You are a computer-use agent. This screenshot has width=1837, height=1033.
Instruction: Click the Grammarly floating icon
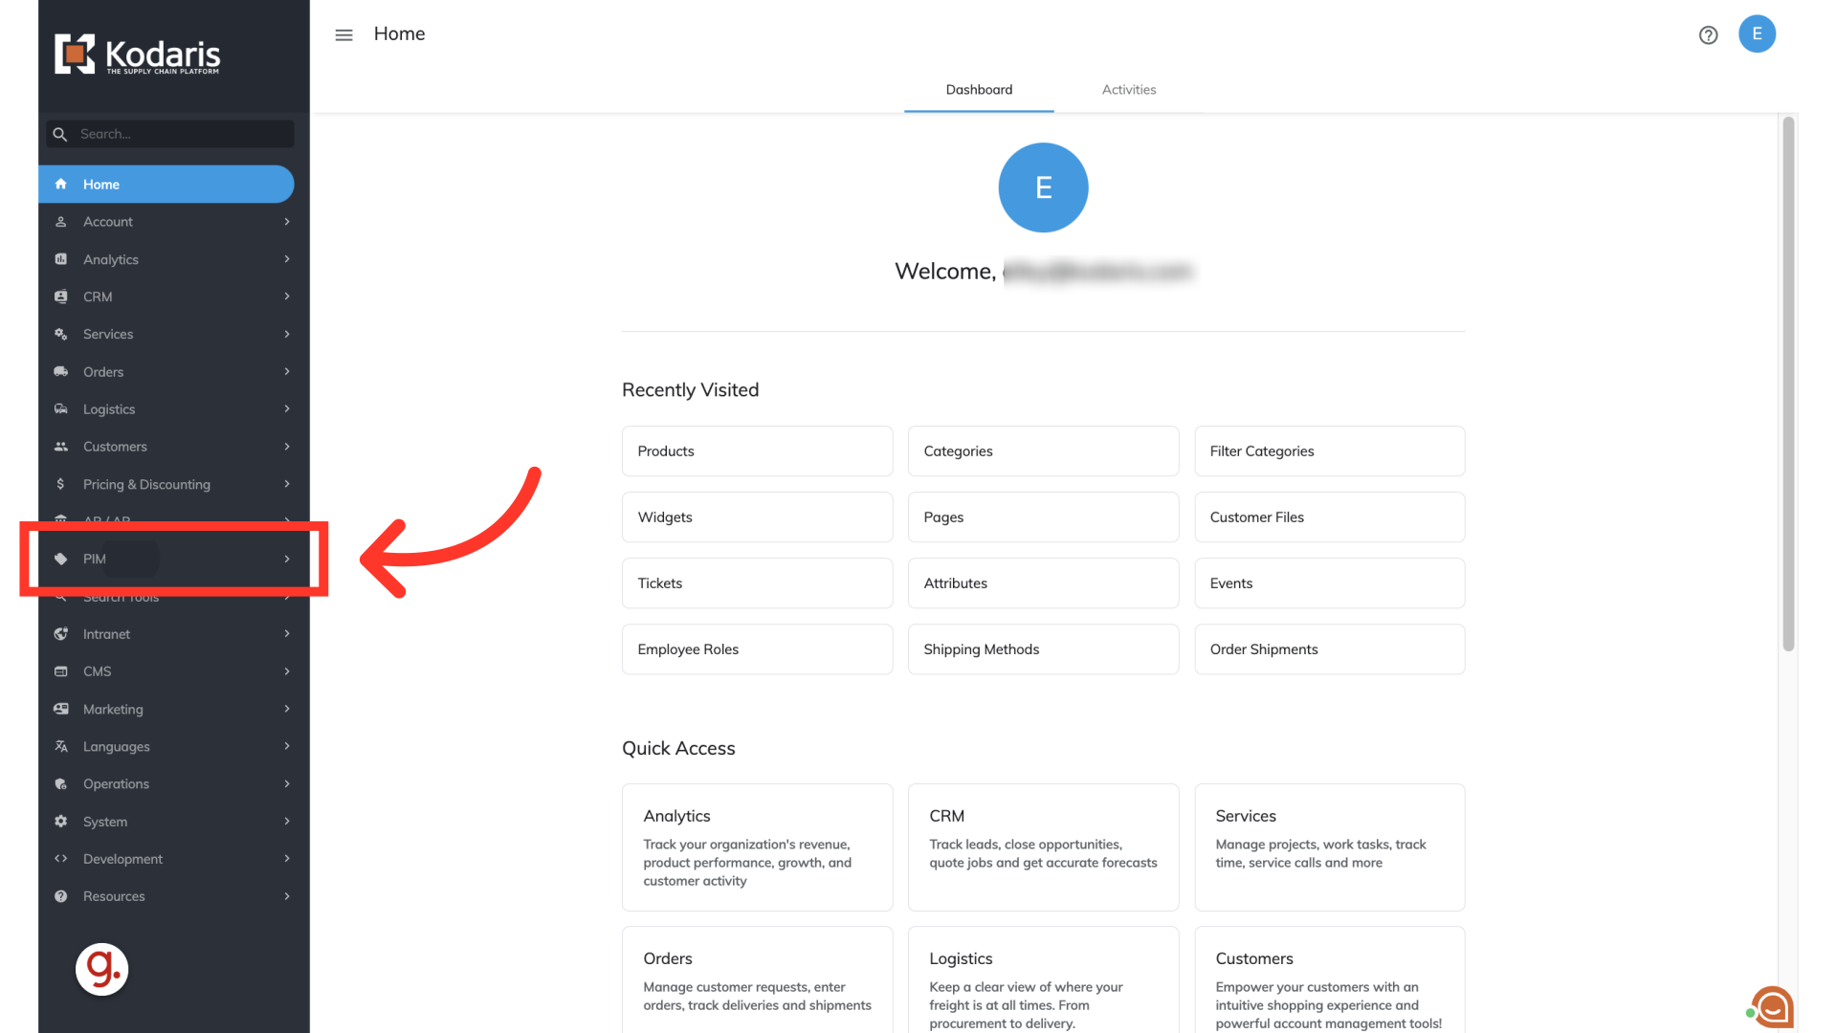[102, 969]
